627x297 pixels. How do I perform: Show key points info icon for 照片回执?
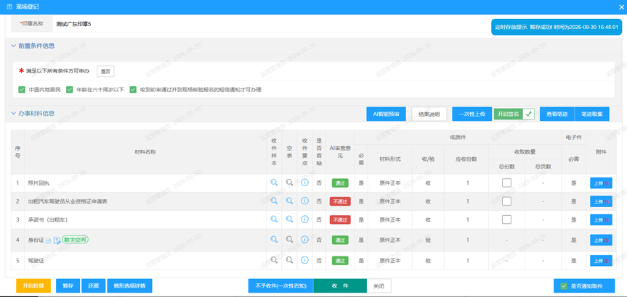(304, 183)
